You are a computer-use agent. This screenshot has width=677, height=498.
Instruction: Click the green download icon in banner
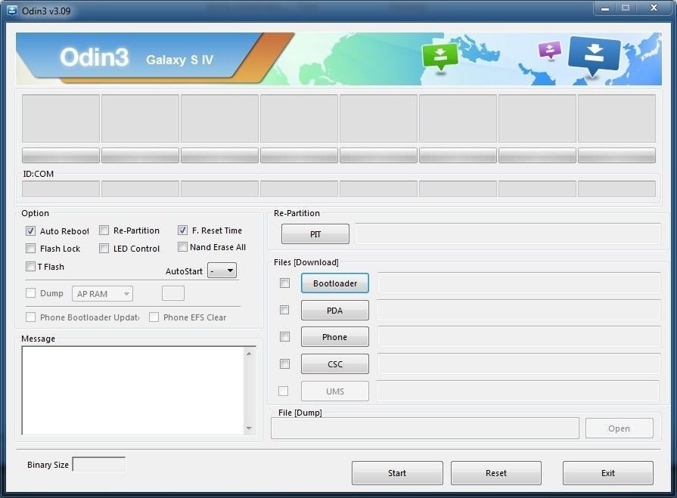440,57
